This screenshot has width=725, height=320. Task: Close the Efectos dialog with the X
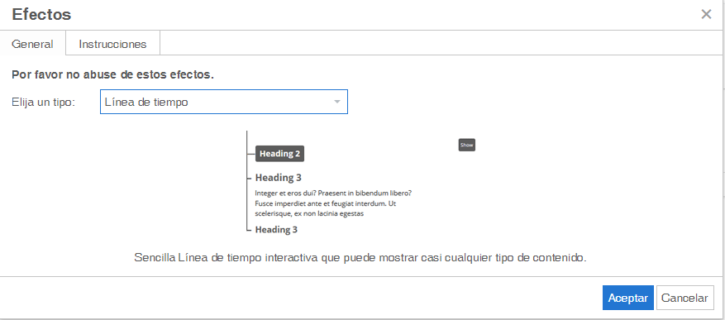(706, 14)
